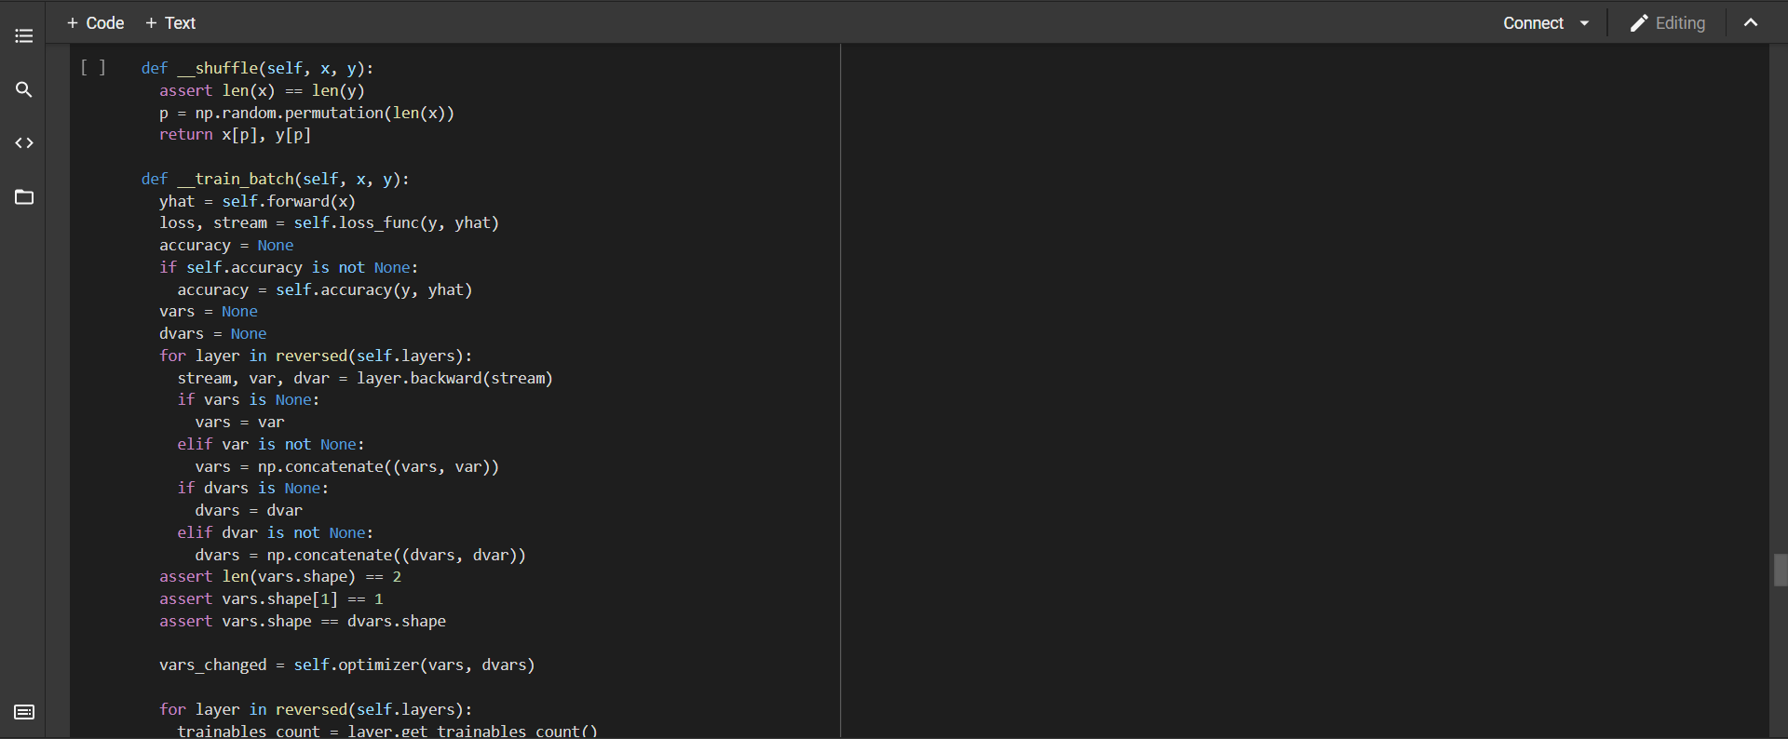The height and width of the screenshot is (739, 1788).
Task: Click the line 'if self.accuracy is not None:'
Action: (x=289, y=267)
